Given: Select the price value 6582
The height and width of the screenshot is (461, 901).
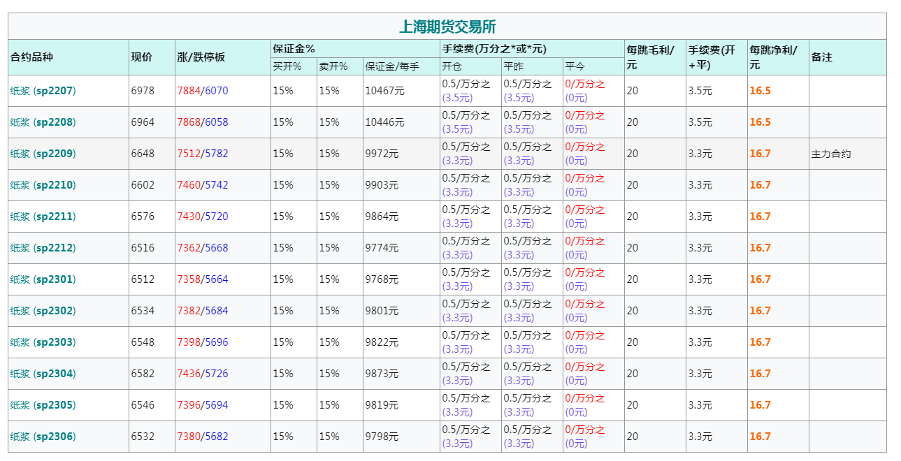Looking at the screenshot, I should coord(143,374).
